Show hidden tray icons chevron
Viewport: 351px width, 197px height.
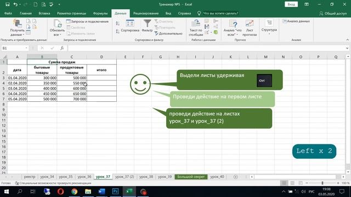[284, 192]
